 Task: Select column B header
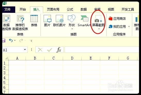(35, 58)
